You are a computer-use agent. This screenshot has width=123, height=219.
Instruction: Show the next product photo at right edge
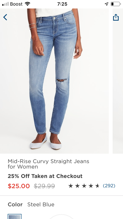point(118,81)
